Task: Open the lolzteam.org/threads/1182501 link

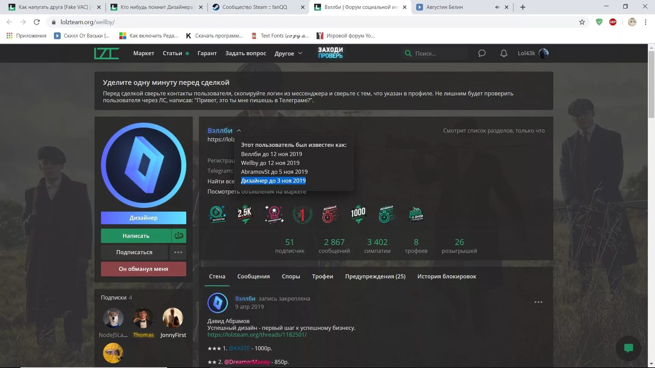Action: pos(257,335)
